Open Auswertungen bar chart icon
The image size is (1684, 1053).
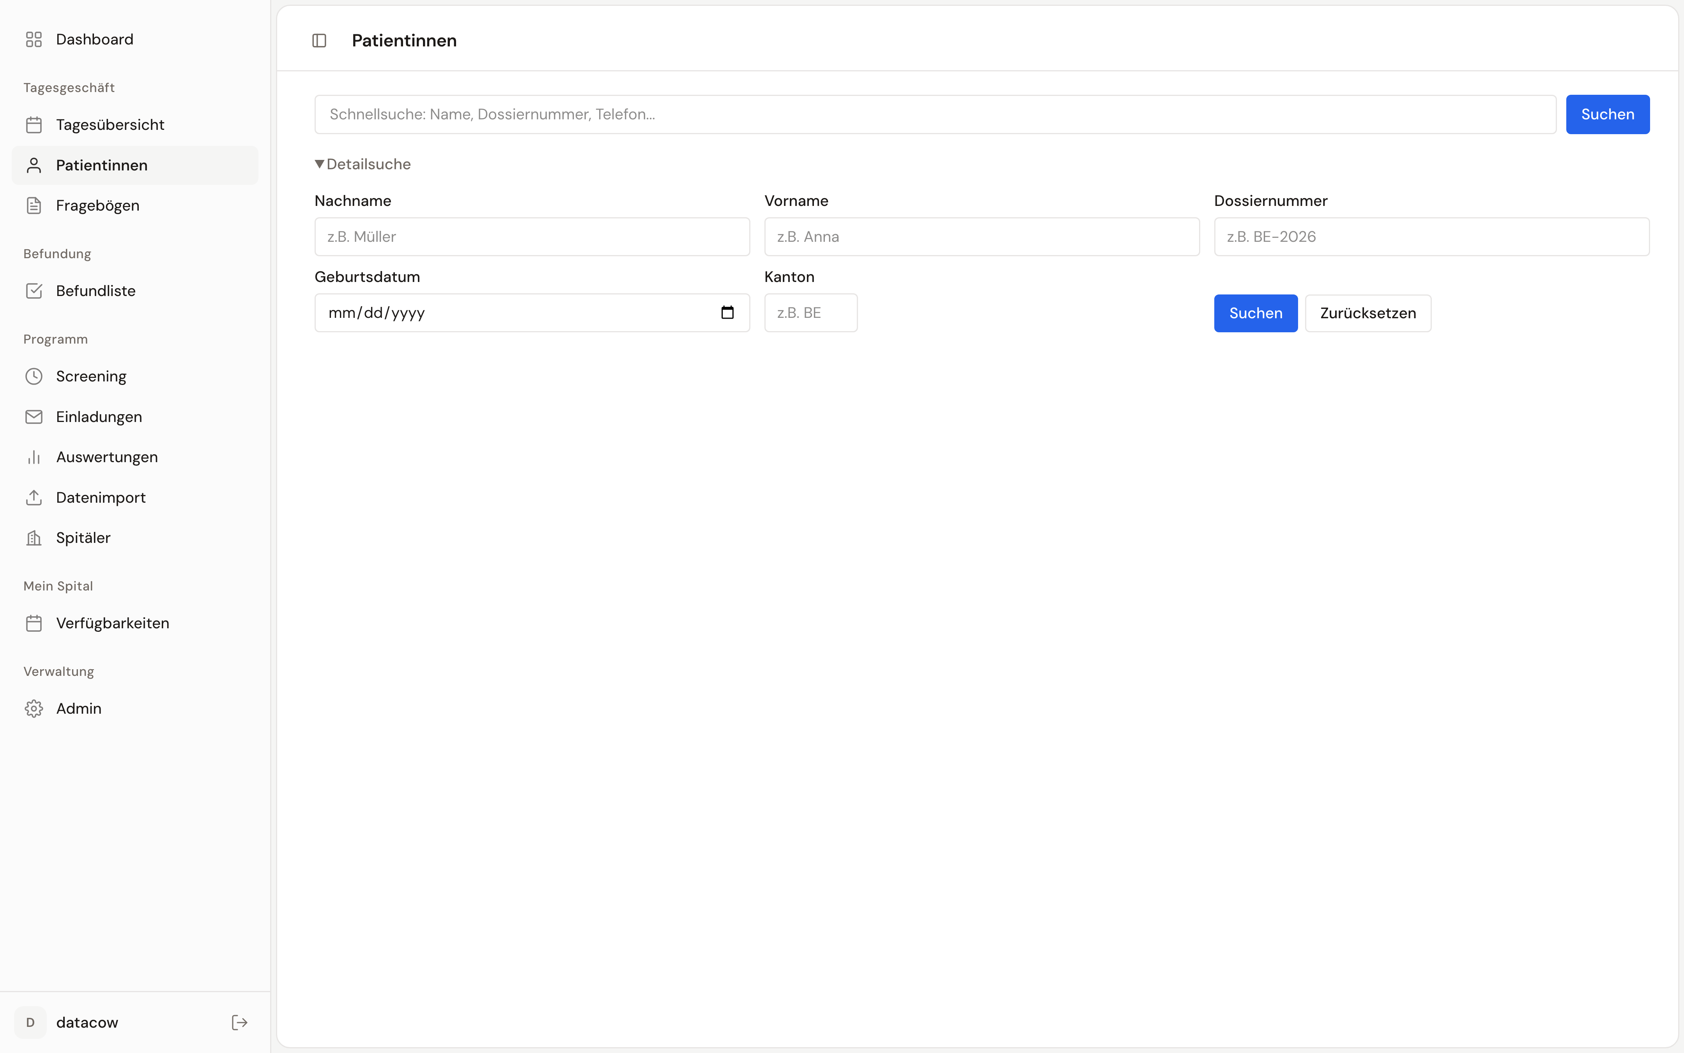click(34, 457)
